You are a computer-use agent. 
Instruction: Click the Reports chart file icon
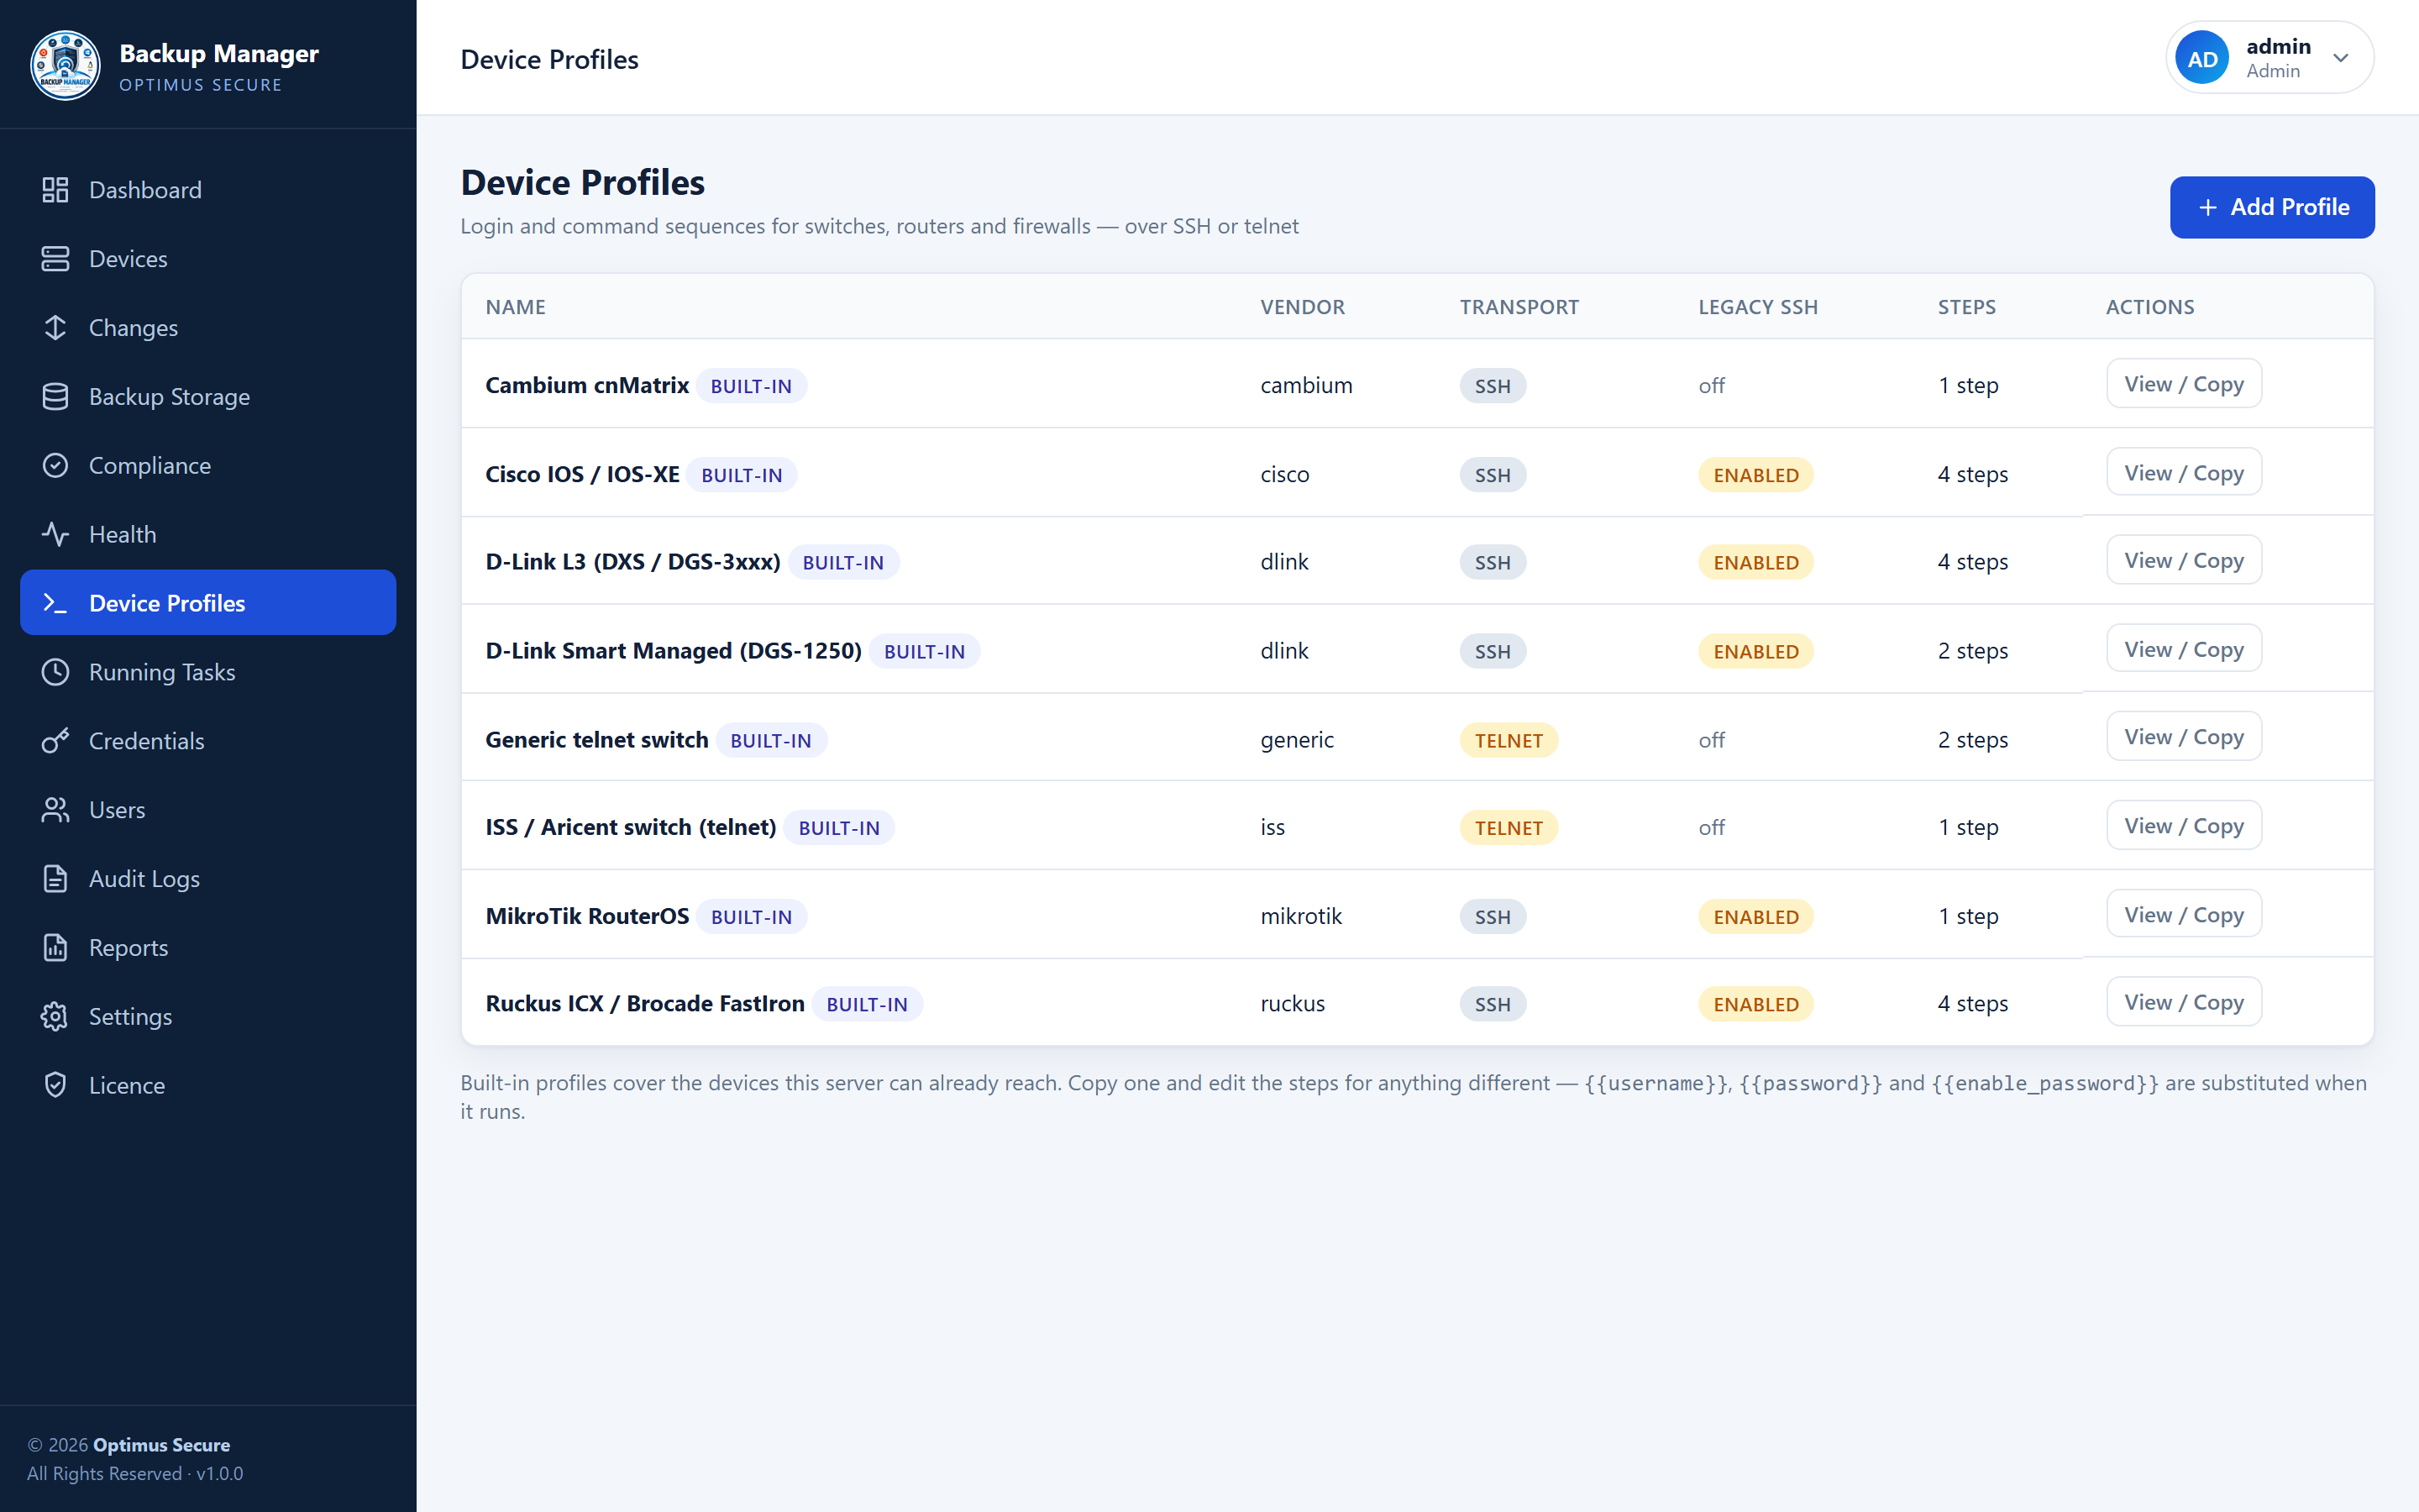[x=55, y=948]
